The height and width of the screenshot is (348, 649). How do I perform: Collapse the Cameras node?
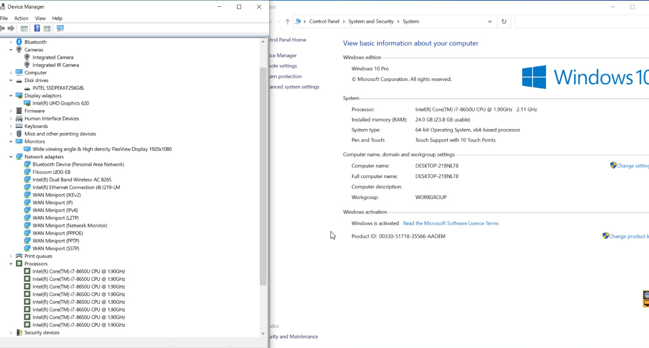coord(11,49)
